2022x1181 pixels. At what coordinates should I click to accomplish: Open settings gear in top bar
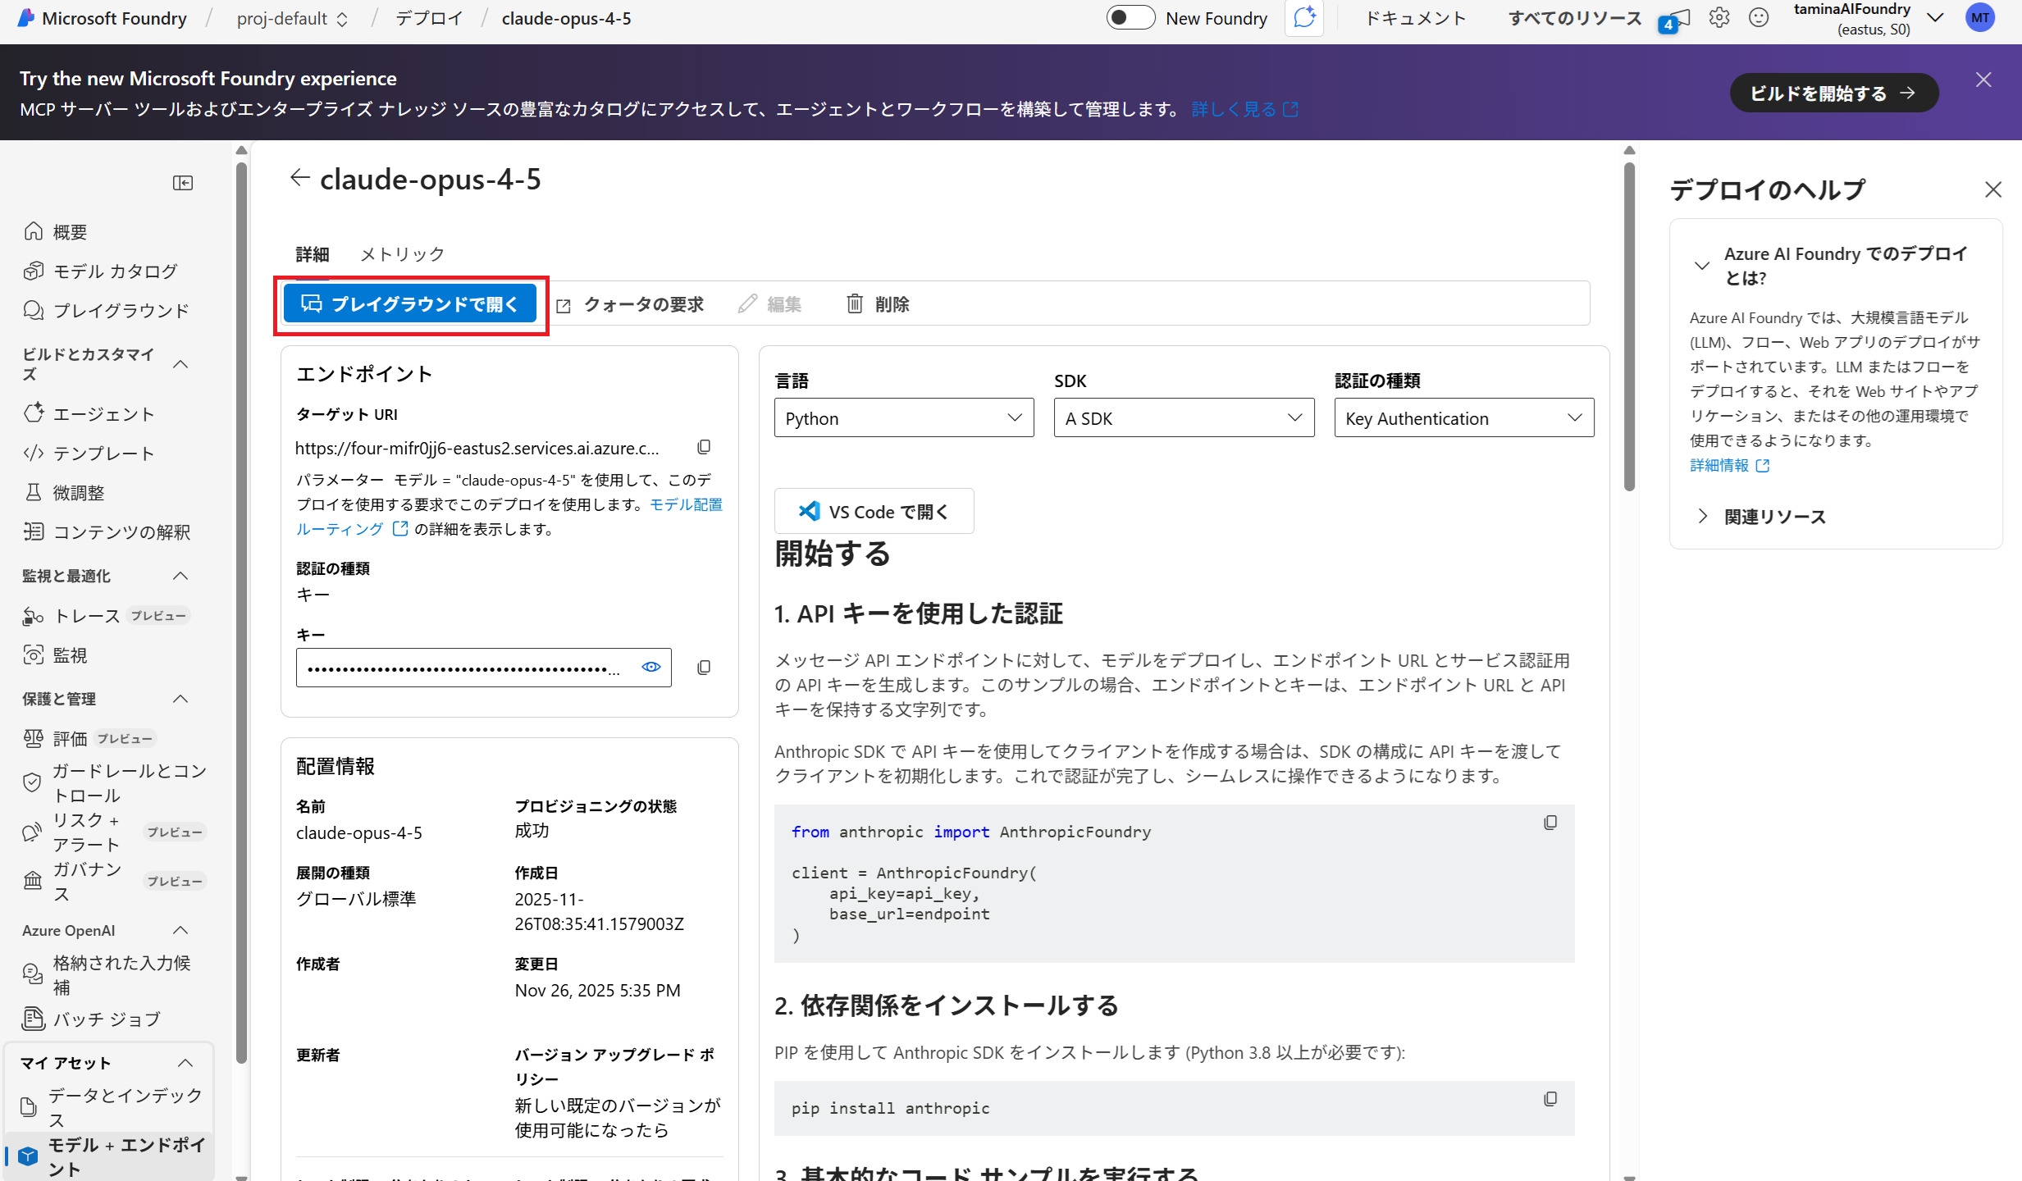1718,18
